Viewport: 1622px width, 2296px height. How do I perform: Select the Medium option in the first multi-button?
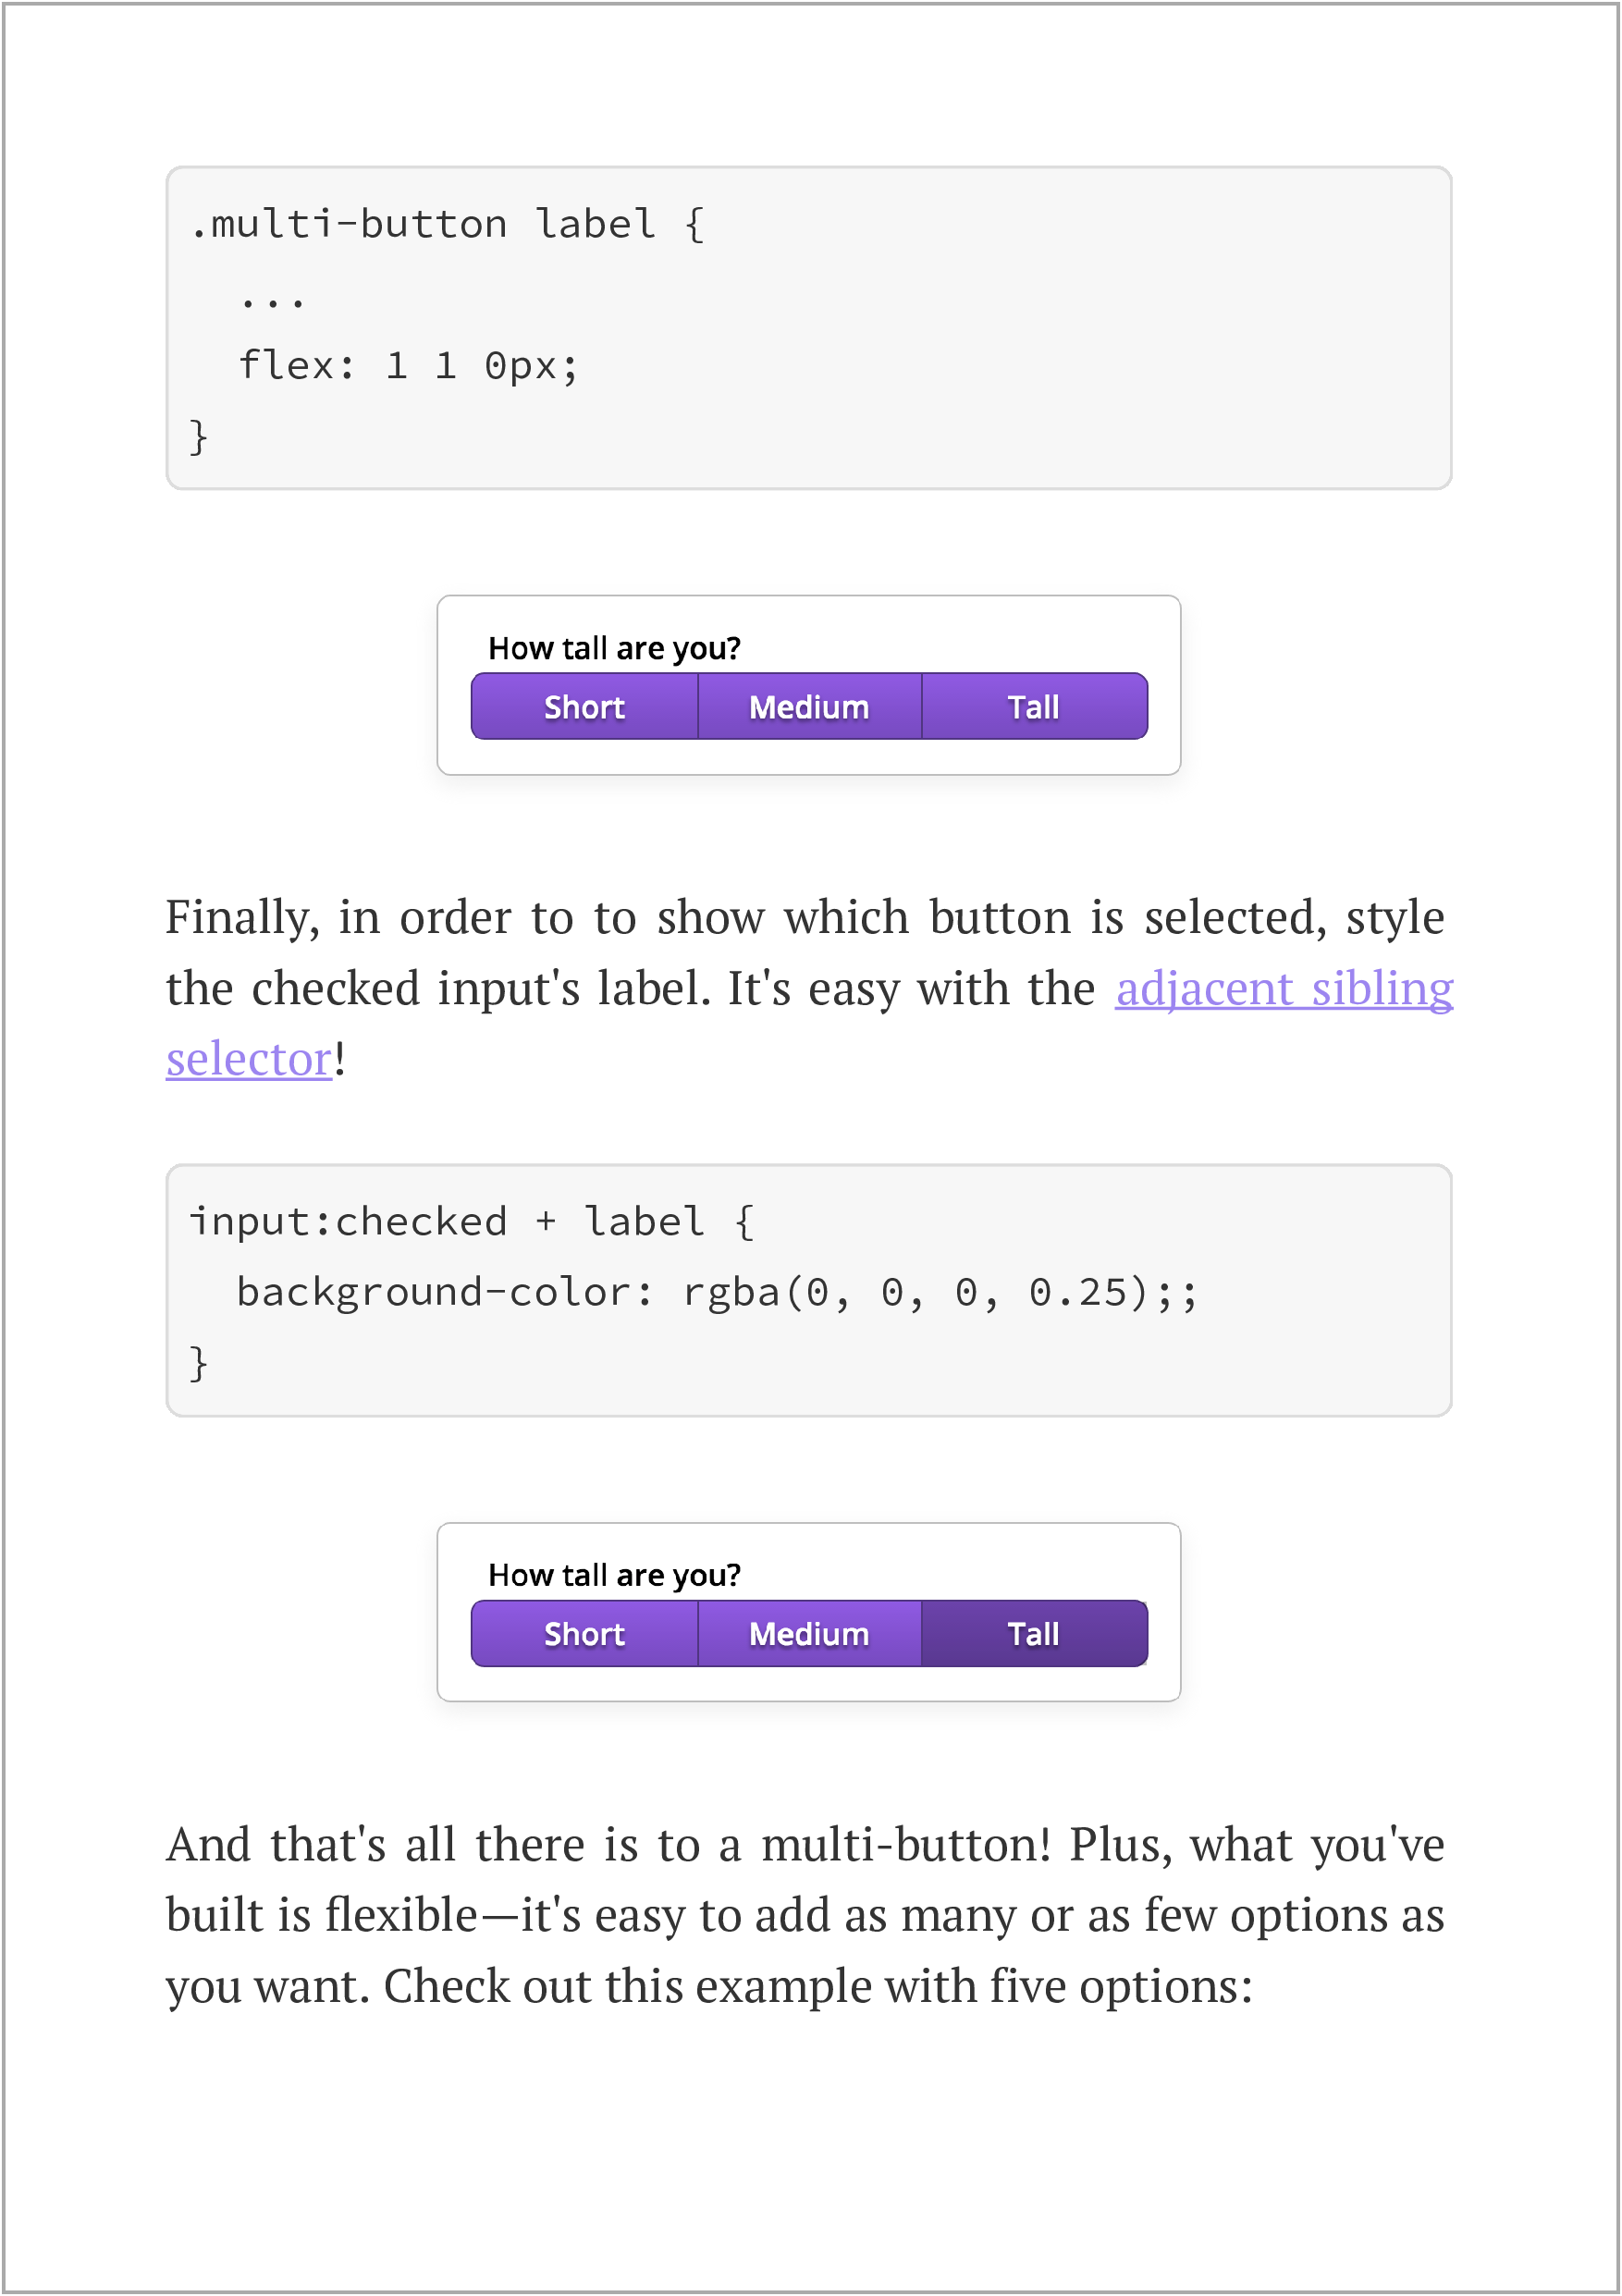(808, 706)
